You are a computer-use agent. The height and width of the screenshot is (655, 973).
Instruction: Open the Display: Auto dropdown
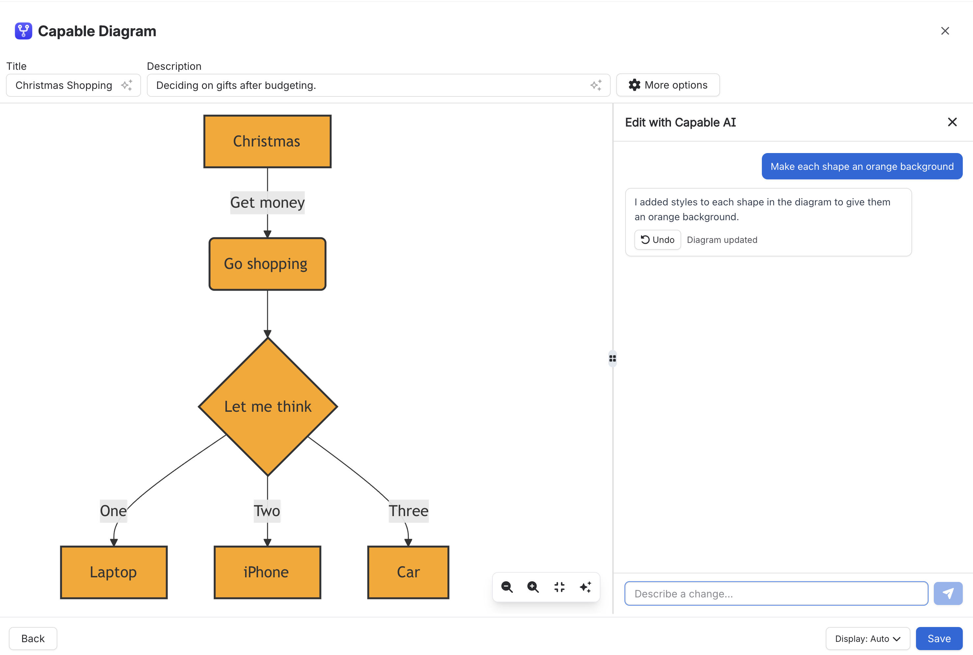(x=868, y=638)
